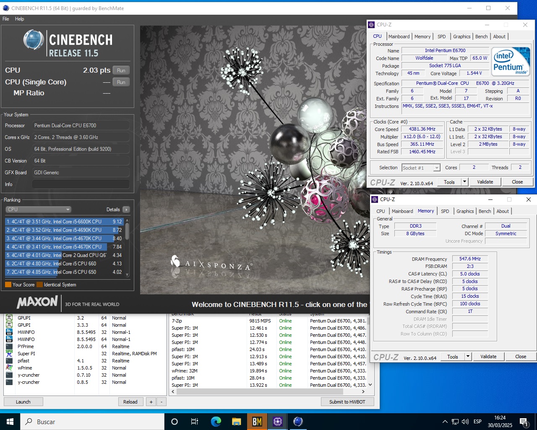Switch to Bench tab in upper CPU-Z
Image resolution: width=537 pixels, height=430 pixels.
click(x=481, y=37)
